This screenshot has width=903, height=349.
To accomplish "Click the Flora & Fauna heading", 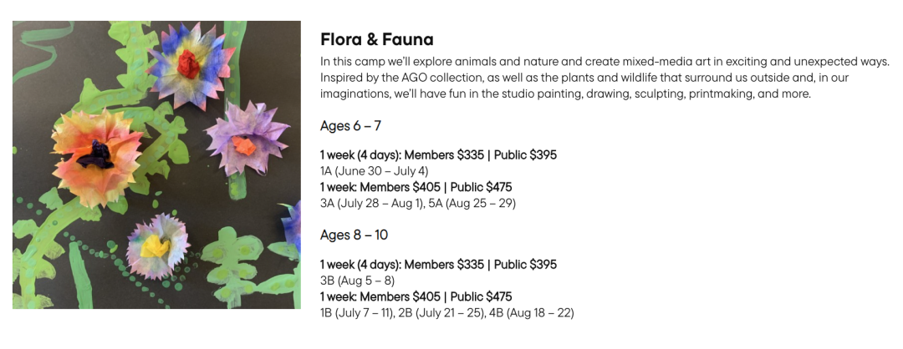I will point(376,40).
